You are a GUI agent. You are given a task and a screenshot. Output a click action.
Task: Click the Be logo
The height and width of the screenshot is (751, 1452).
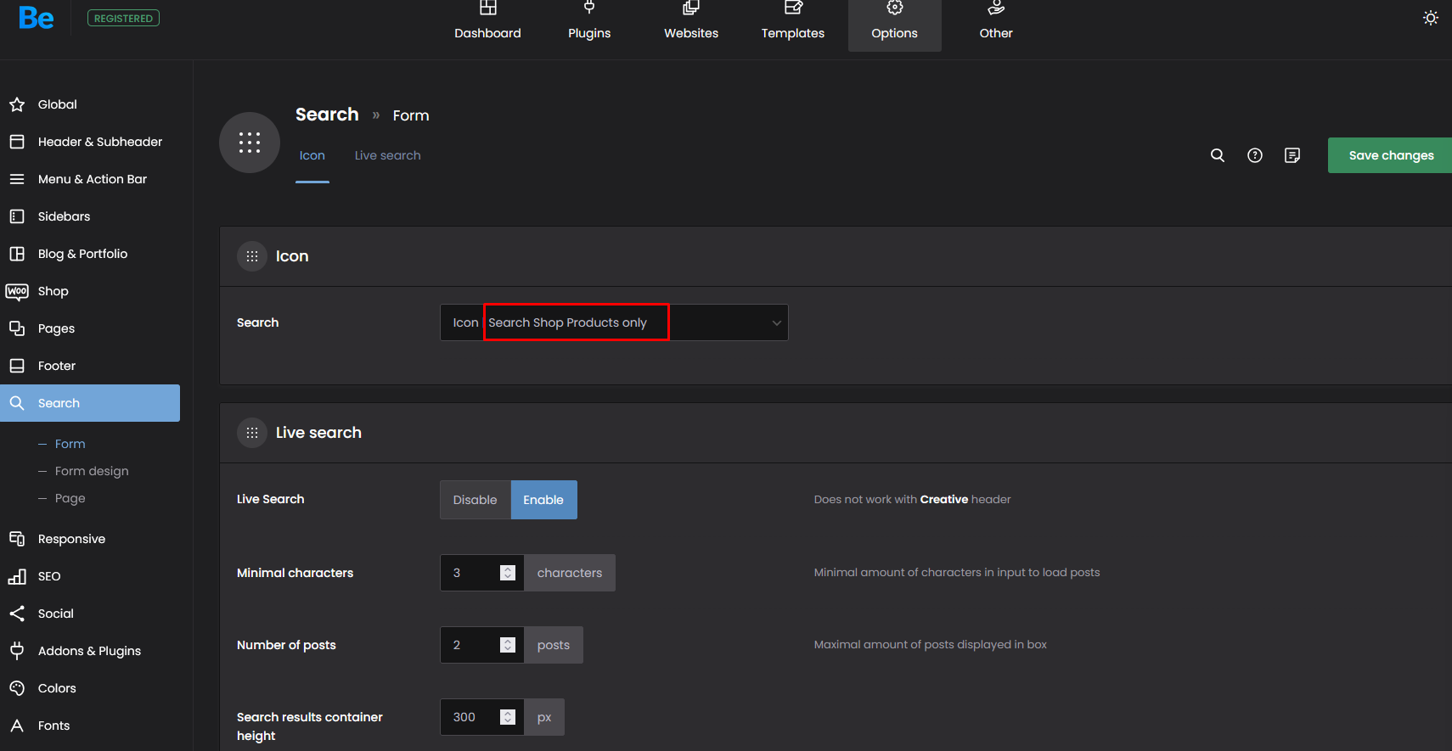37,18
